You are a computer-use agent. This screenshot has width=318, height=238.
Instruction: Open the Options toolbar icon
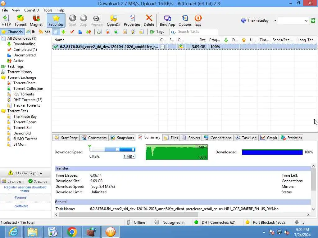185,20
